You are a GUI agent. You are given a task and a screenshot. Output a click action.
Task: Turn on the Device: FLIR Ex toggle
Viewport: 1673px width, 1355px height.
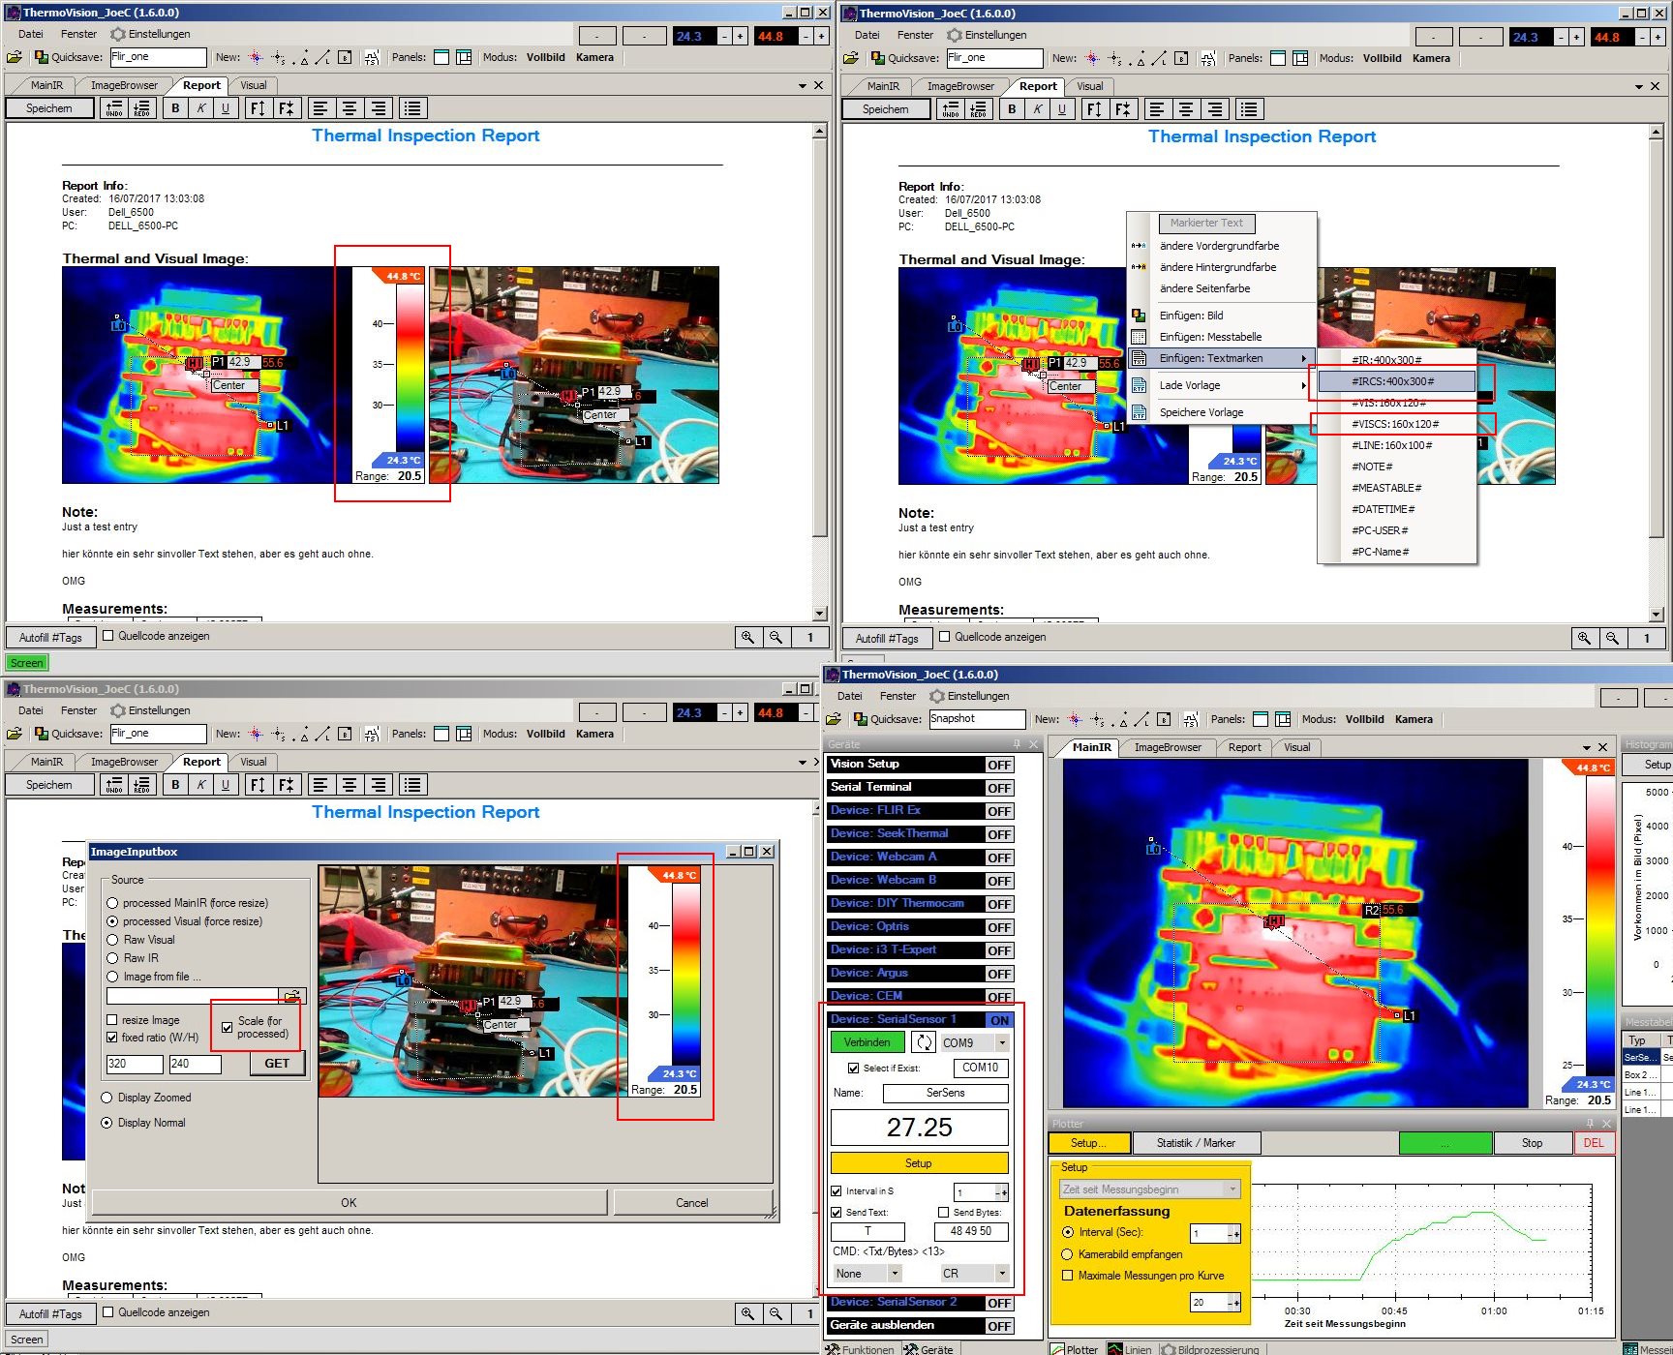(999, 811)
